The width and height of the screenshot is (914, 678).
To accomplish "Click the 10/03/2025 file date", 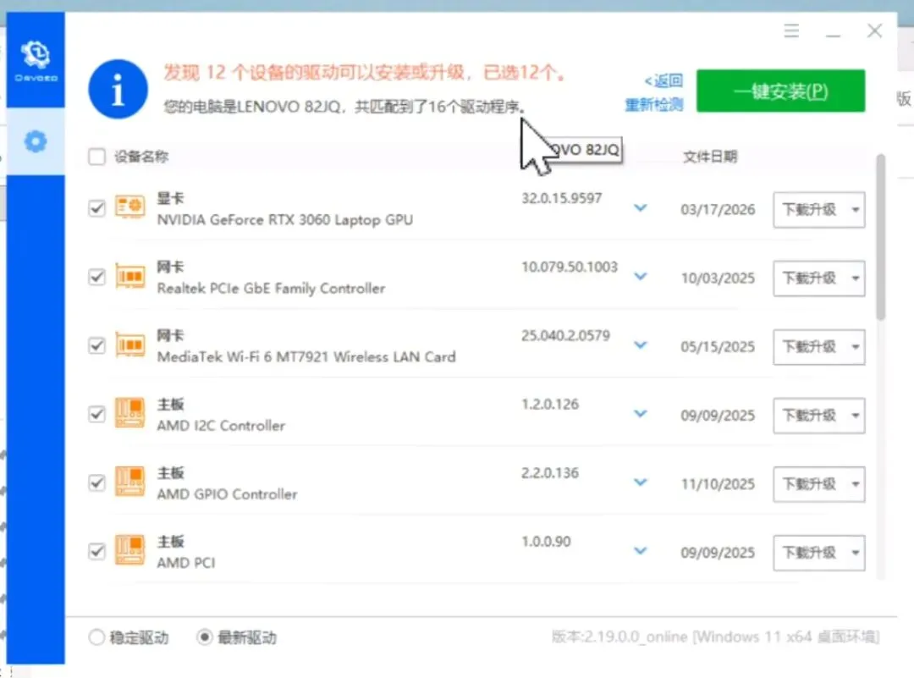I will click(x=718, y=278).
